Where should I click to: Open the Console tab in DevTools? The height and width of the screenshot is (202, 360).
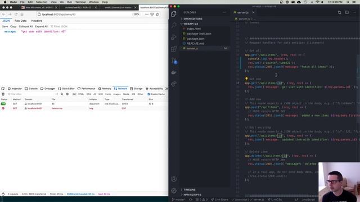click(31, 89)
